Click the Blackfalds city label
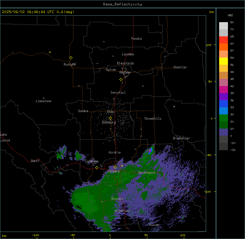The image size is (245, 239). [x=125, y=63]
